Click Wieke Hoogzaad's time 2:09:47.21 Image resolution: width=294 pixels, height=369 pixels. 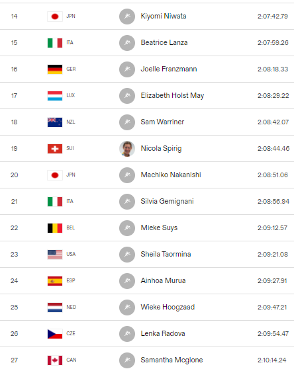click(x=272, y=307)
